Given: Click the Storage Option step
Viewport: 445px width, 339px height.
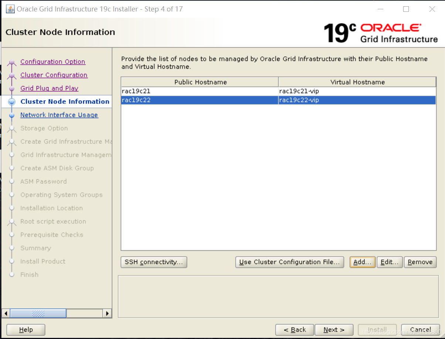Looking at the screenshot, I should [44, 128].
